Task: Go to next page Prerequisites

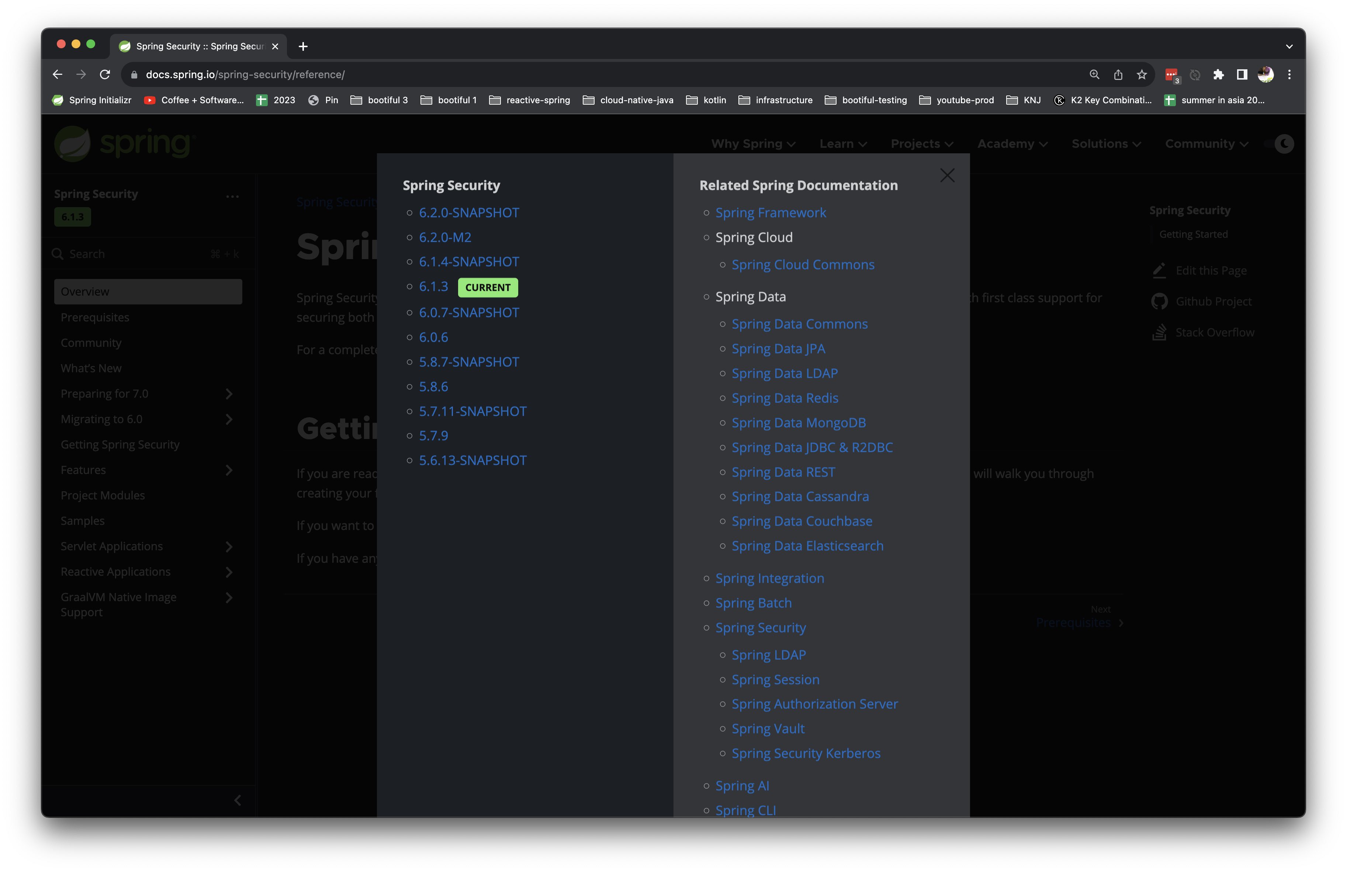Action: 1079,622
